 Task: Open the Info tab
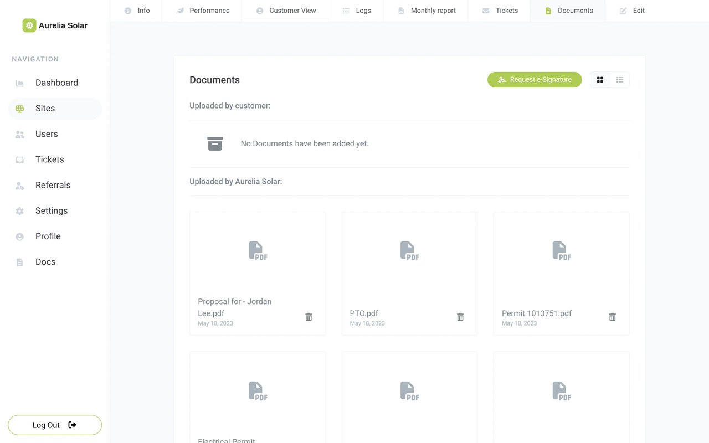(x=136, y=11)
